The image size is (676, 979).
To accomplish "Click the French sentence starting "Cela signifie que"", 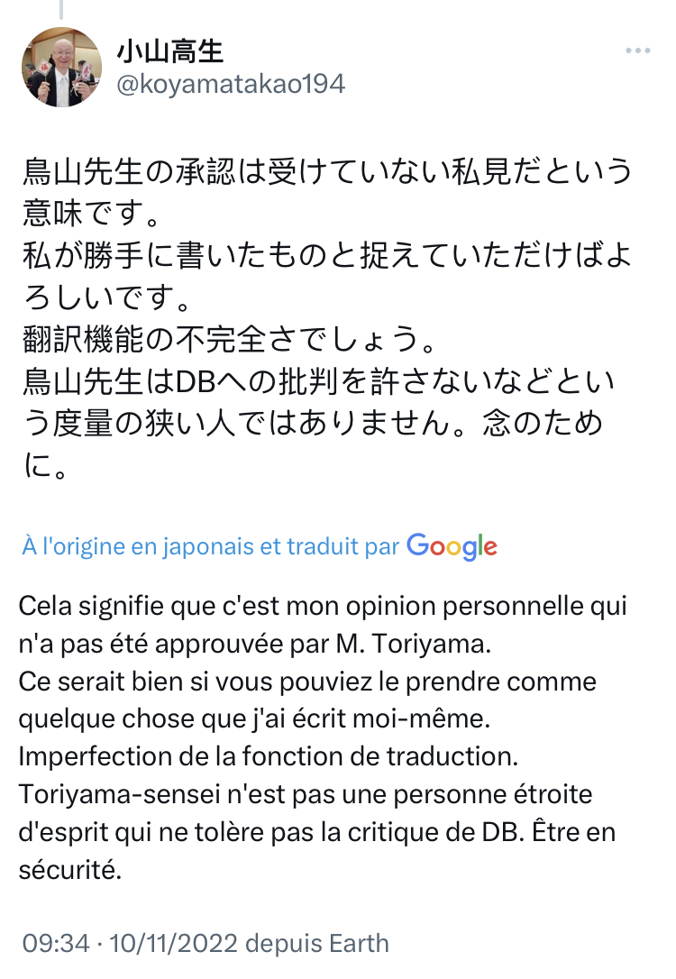I will [323, 605].
